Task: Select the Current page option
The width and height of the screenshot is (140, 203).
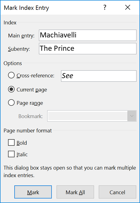Action: [x=11, y=89]
